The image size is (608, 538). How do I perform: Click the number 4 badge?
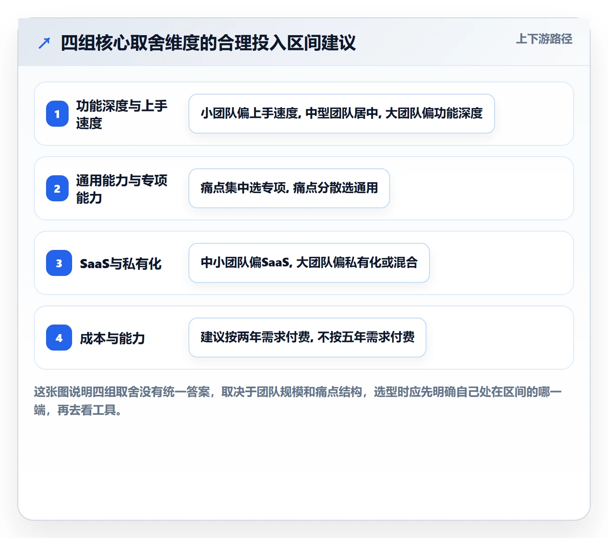(59, 338)
